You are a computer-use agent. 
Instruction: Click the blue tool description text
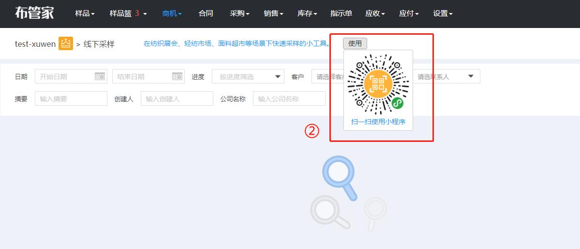click(237, 43)
